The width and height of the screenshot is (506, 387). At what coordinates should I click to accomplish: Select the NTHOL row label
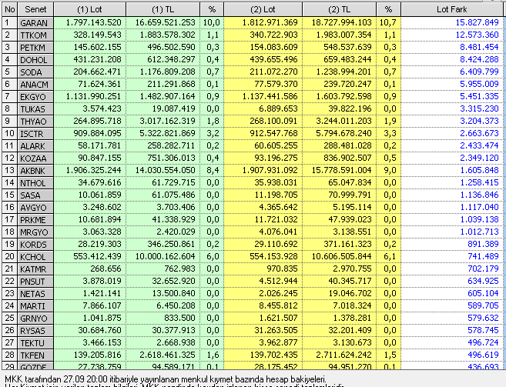pos(35,183)
